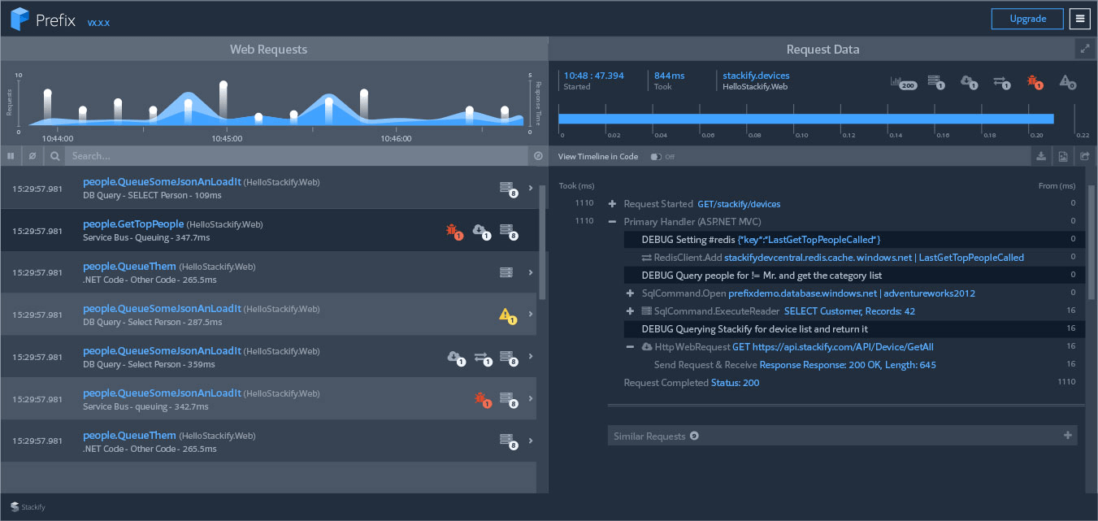Screen dimensions: 1098x521
Task: Click the "844ms" took value
Action: pyautogui.click(x=670, y=76)
